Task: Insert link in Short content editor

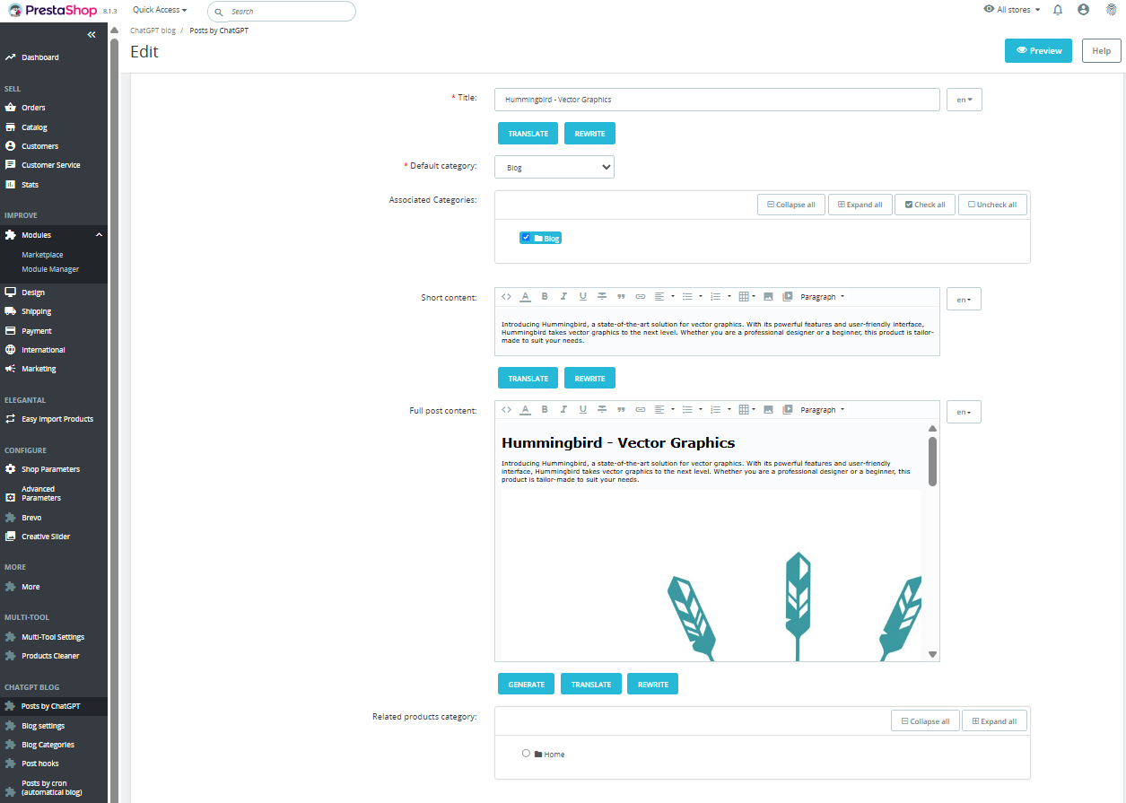Action: [641, 297]
